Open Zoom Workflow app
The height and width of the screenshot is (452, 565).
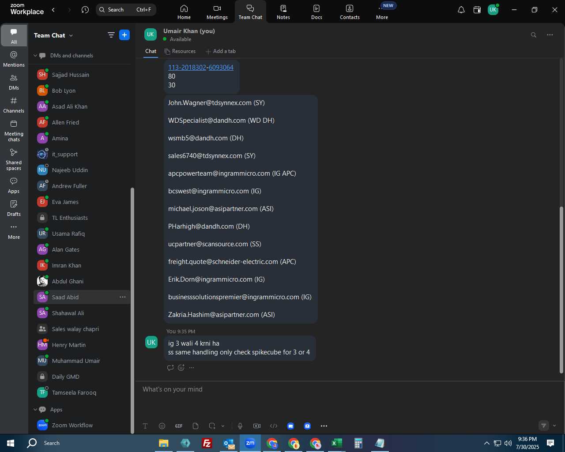pos(82,425)
